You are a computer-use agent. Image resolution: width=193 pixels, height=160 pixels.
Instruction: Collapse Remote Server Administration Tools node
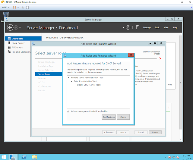pos(68,78)
